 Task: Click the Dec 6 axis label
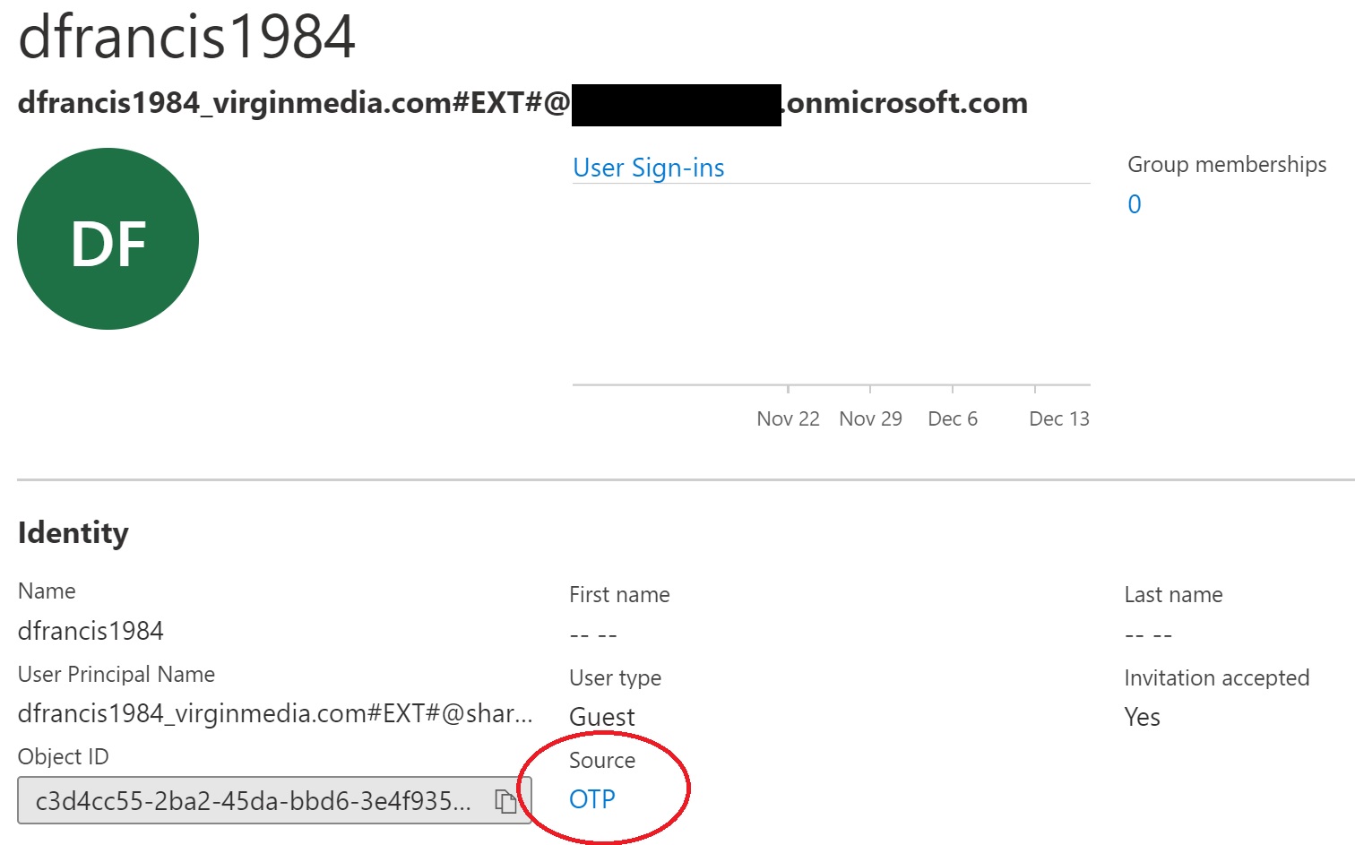click(x=952, y=418)
